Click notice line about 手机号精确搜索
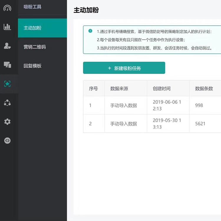 coord(154,32)
